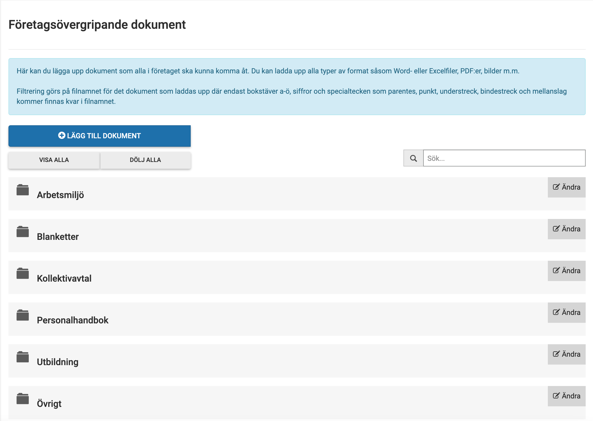Focus the Sök search field
593x421 pixels.
[504, 158]
